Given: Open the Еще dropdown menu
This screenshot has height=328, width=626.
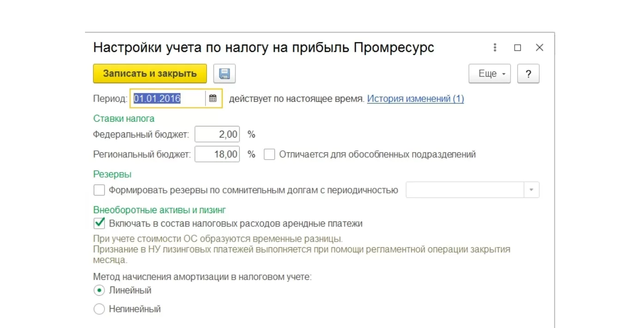Looking at the screenshot, I should (x=489, y=74).
